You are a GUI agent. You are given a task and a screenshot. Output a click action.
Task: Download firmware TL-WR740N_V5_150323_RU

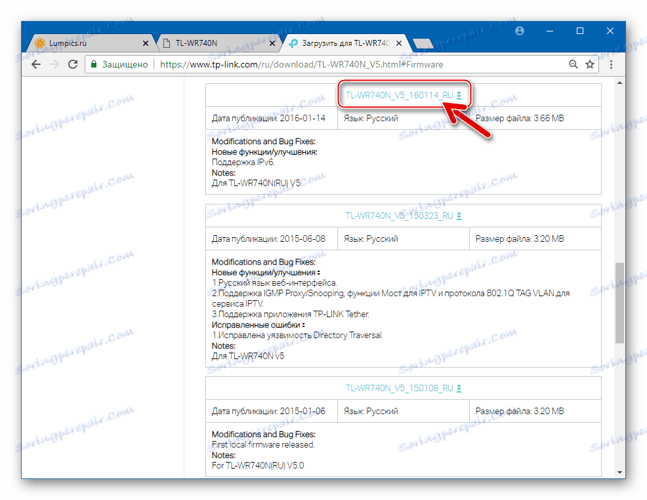click(x=400, y=216)
